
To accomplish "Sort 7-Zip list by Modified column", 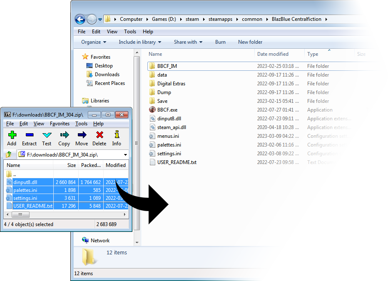I will point(116,165).
